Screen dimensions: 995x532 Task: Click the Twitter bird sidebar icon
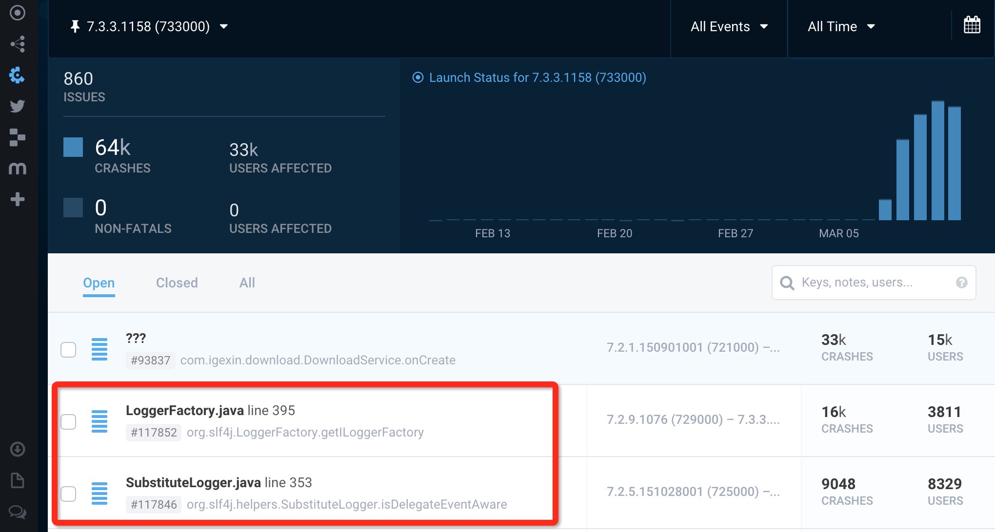(17, 106)
